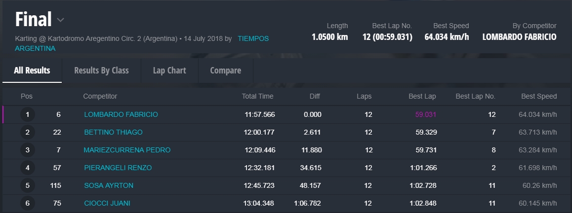Click the position 1 circle badge
This screenshot has width=572, height=213.
pyautogui.click(x=28, y=115)
